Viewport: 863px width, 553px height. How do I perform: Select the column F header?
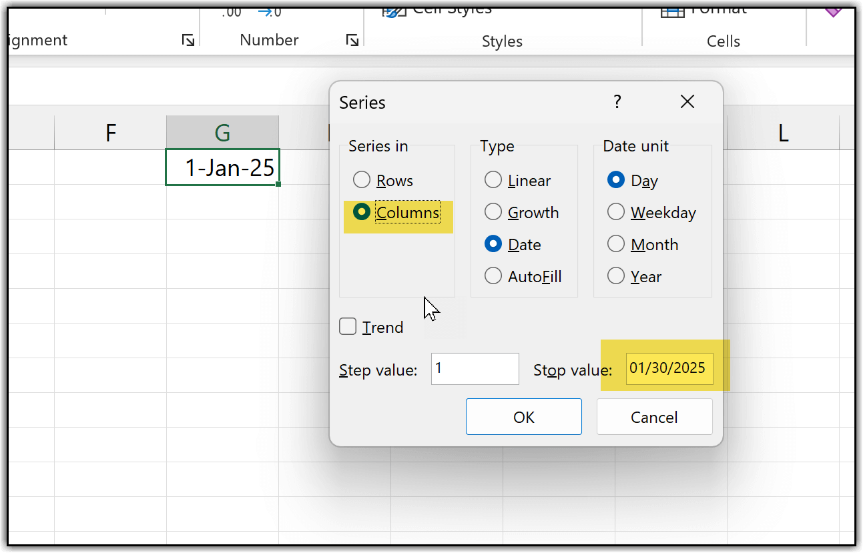[x=111, y=133]
